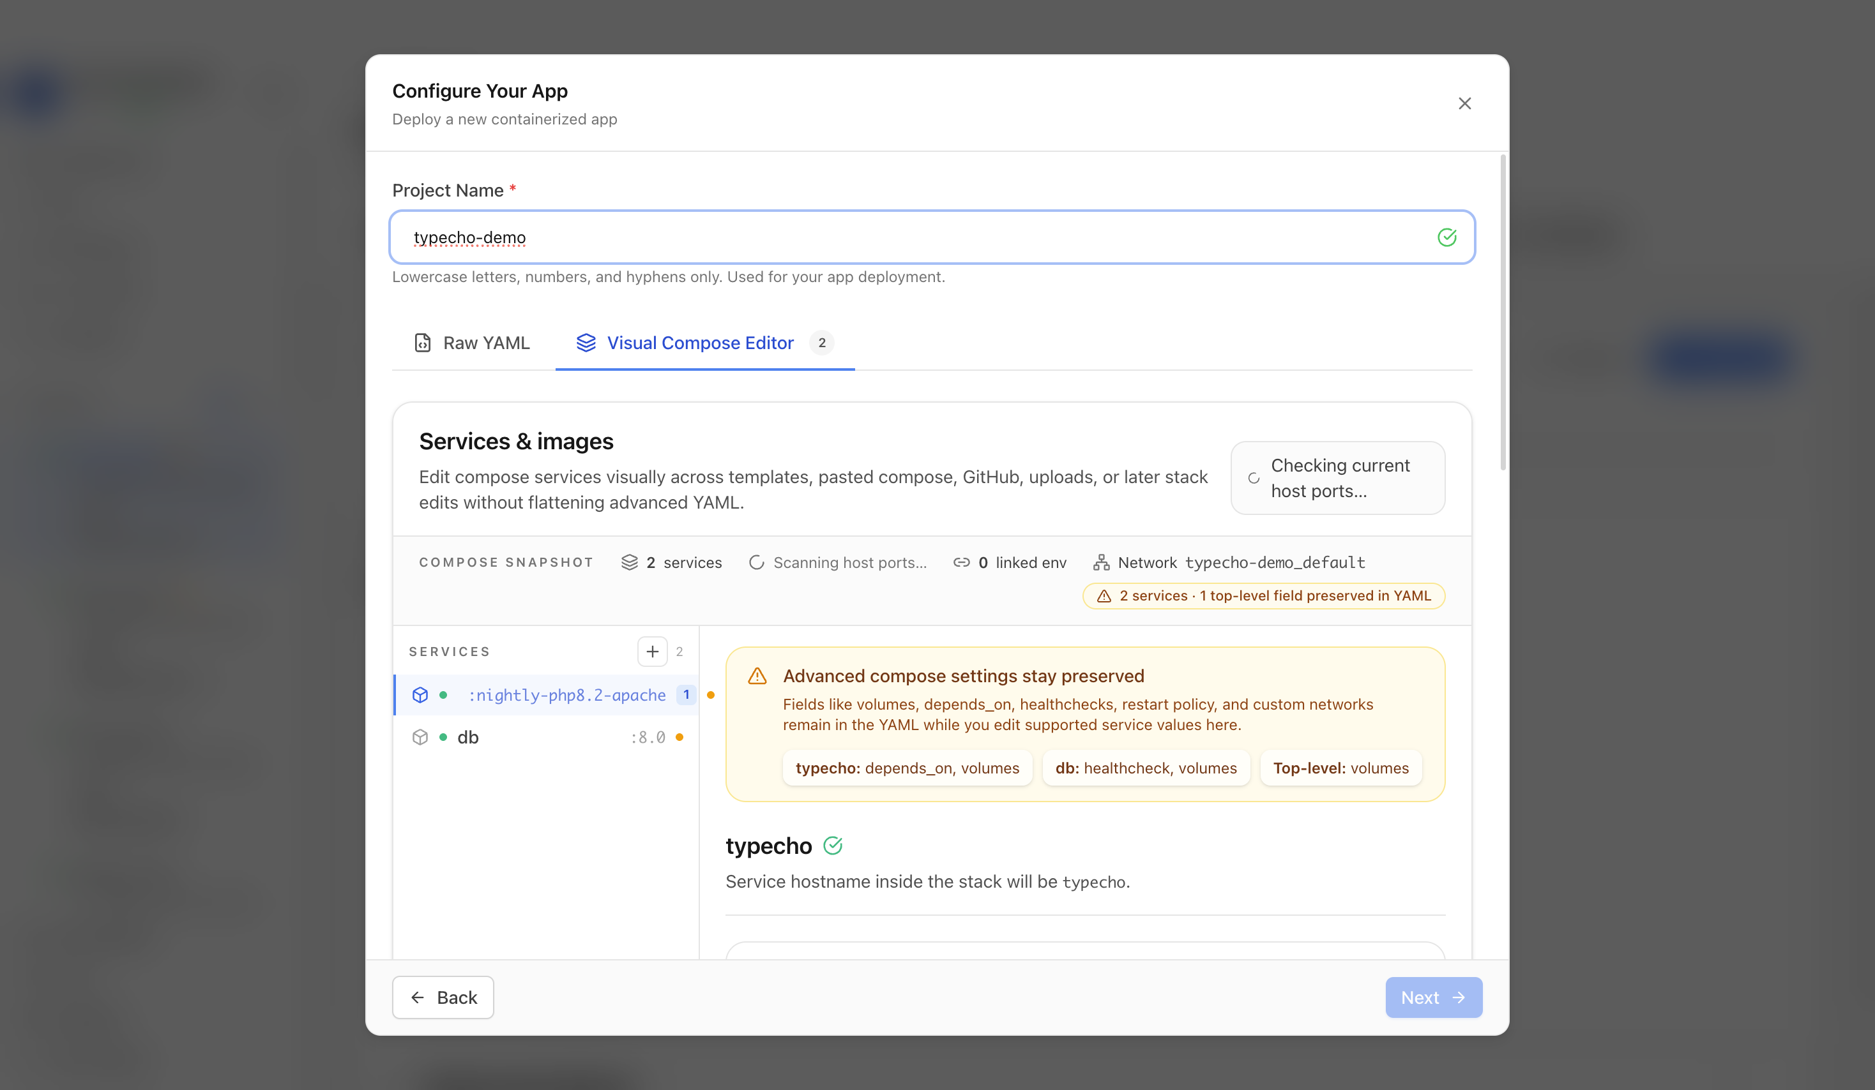The height and width of the screenshot is (1090, 1875).
Task: Click the spinner in Checking current host ports
Action: (x=1254, y=478)
